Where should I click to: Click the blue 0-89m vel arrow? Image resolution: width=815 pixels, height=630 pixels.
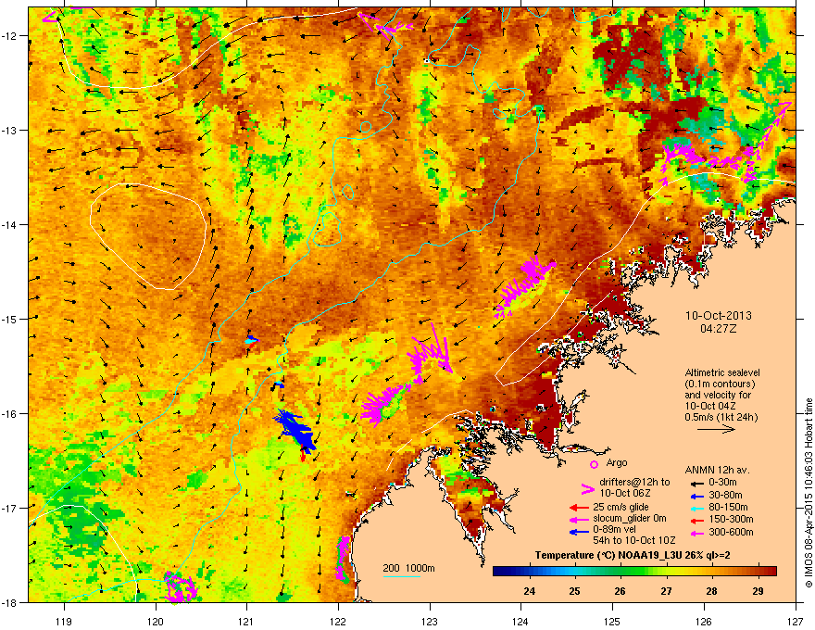(x=579, y=532)
